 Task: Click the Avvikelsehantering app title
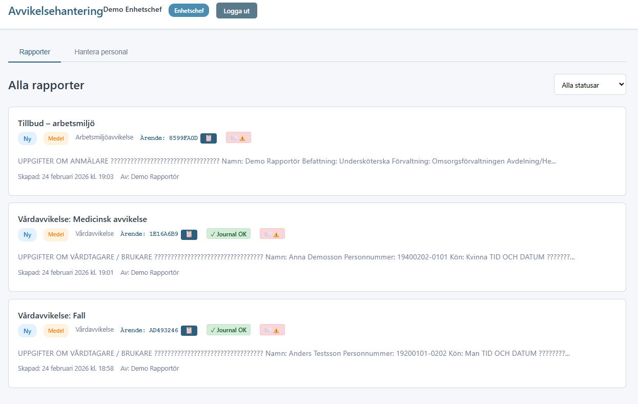pyautogui.click(x=55, y=11)
